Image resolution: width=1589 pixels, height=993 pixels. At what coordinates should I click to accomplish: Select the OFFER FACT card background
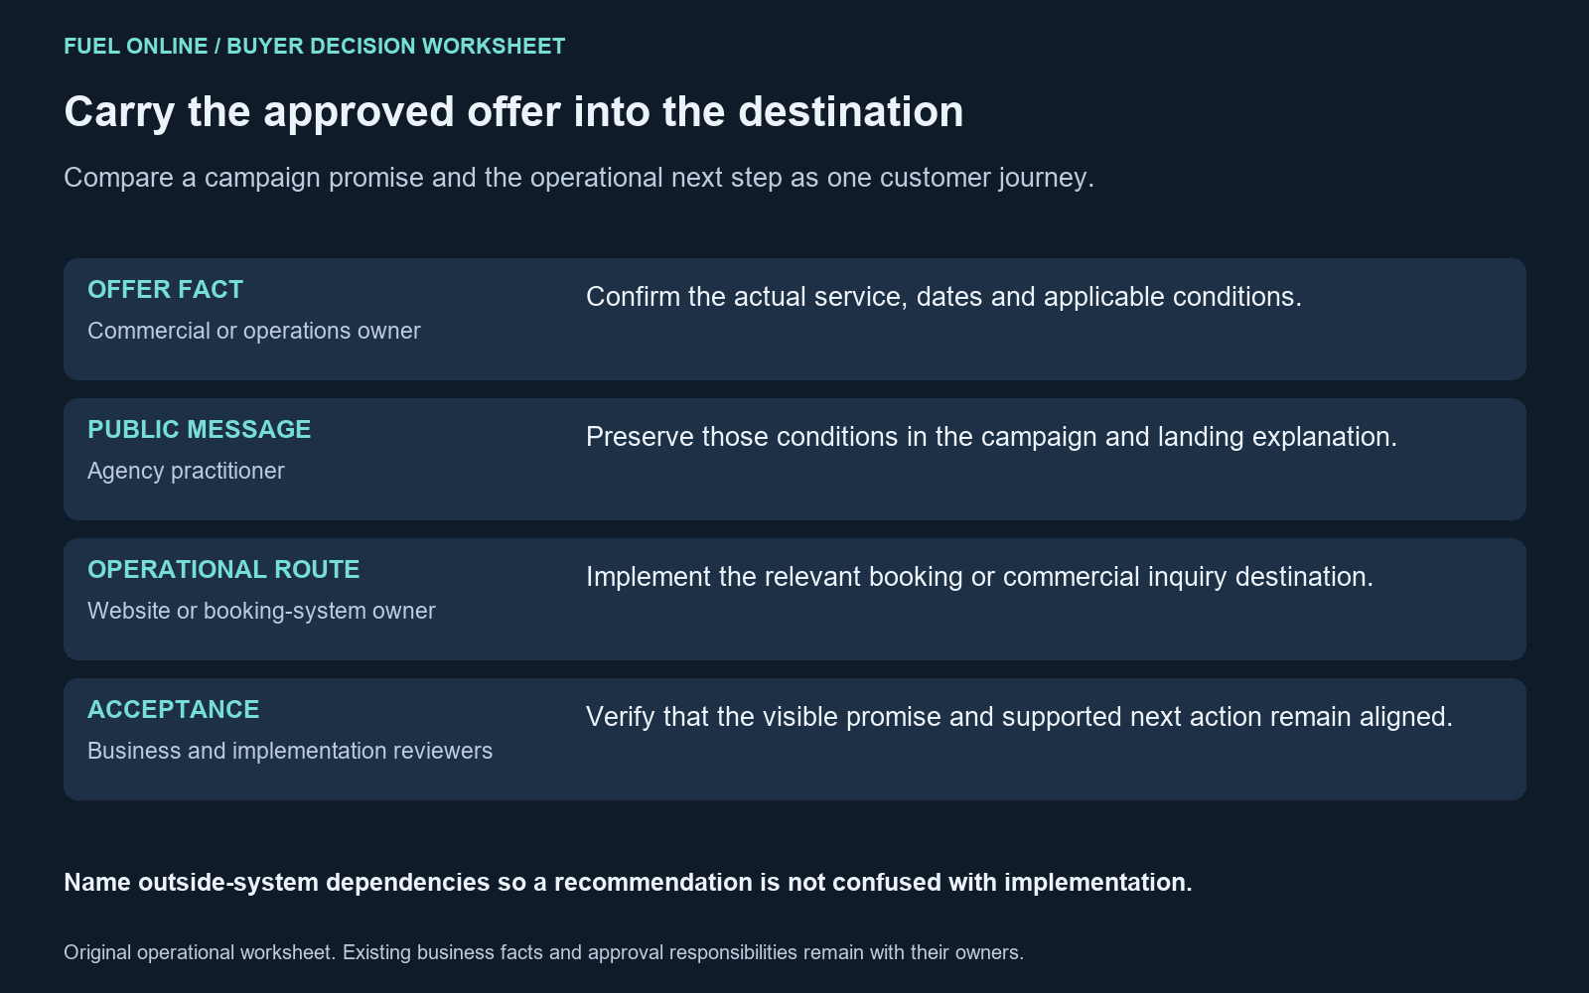794,319
